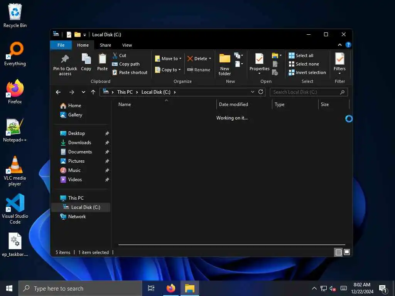Click Rename in Organize group
Image resolution: width=395 pixels, height=296 pixels.
click(x=199, y=70)
